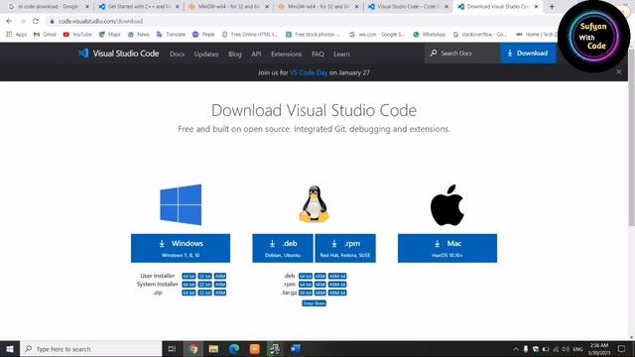Click the browser address bar URL
Viewport: 635px width, 357px height.
[x=100, y=21]
